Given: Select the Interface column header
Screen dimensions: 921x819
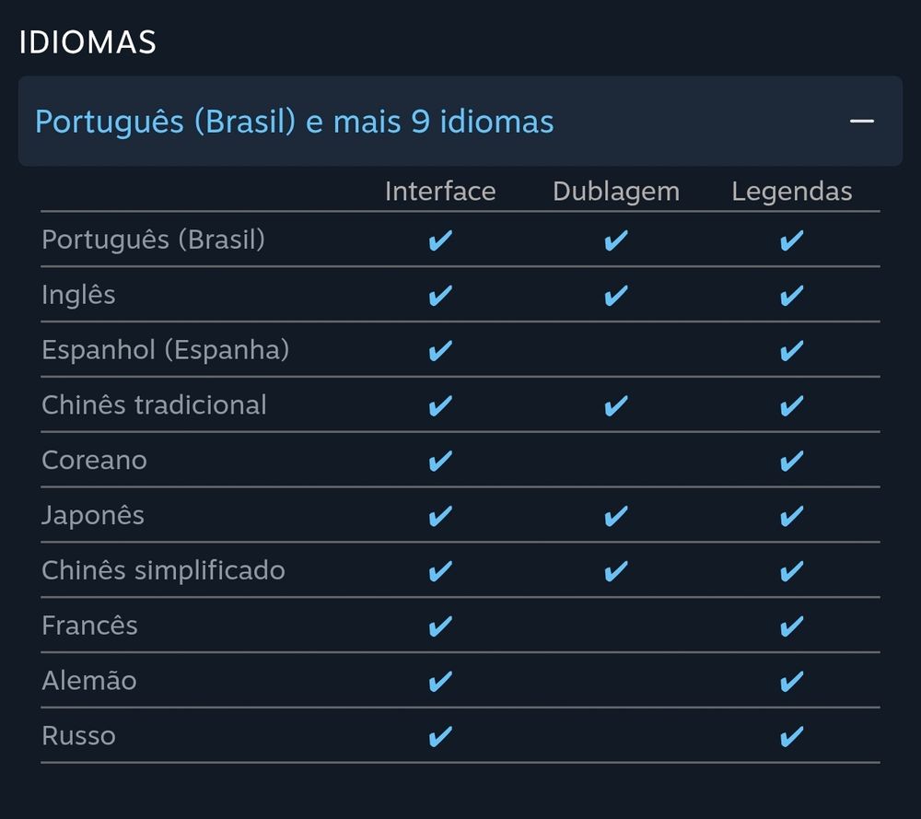Looking at the screenshot, I should (x=440, y=192).
